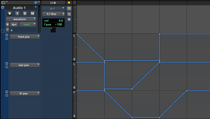Click the dyn elastic audio button
The image size is (210, 119).
14,25
